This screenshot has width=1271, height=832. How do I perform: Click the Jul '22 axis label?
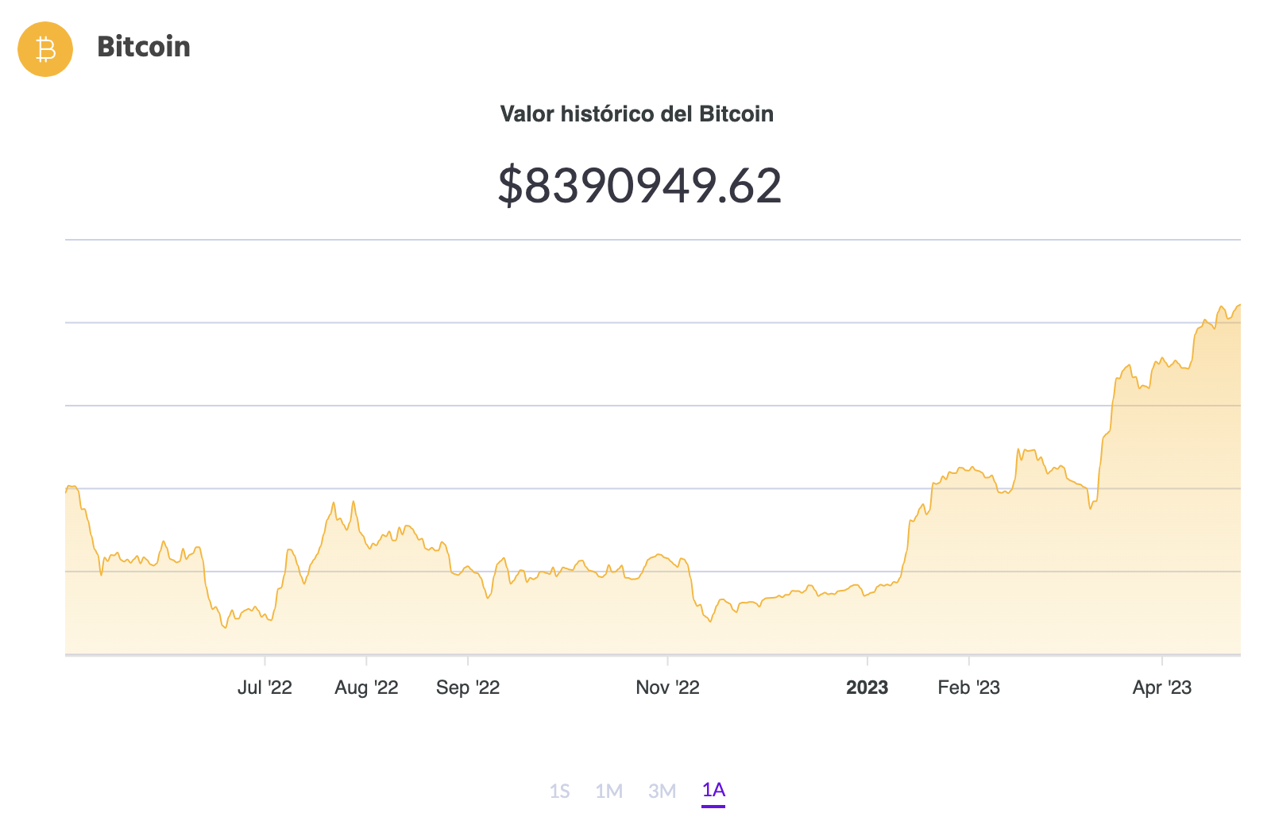coord(265,688)
